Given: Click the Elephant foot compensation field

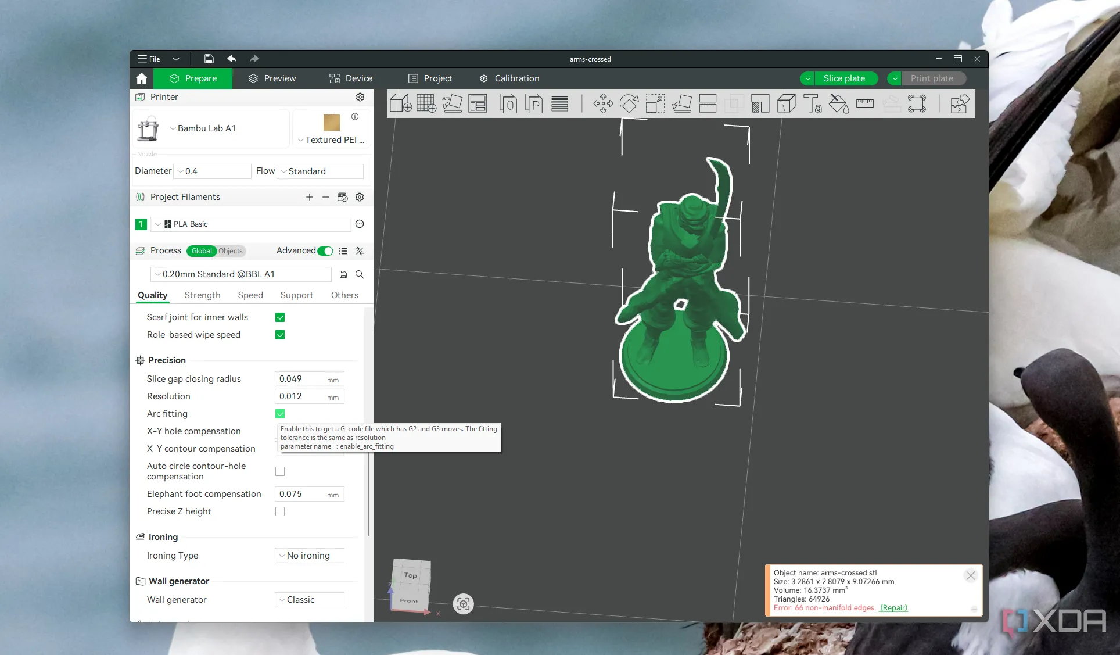Looking at the screenshot, I should click(x=302, y=494).
